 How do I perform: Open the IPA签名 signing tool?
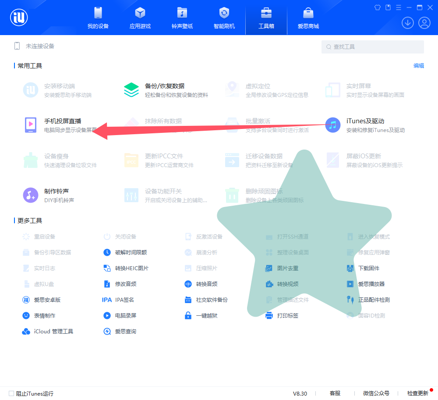coord(118,300)
